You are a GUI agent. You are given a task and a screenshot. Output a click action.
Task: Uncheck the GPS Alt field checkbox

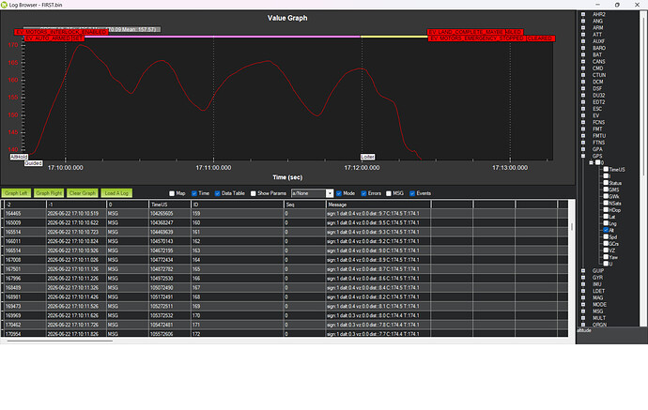[x=606, y=230]
